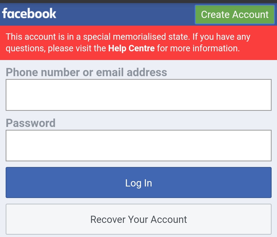The height and width of the screenshot is (237, 277).
Task: Click the Log In button
Action: click(138, 183)
